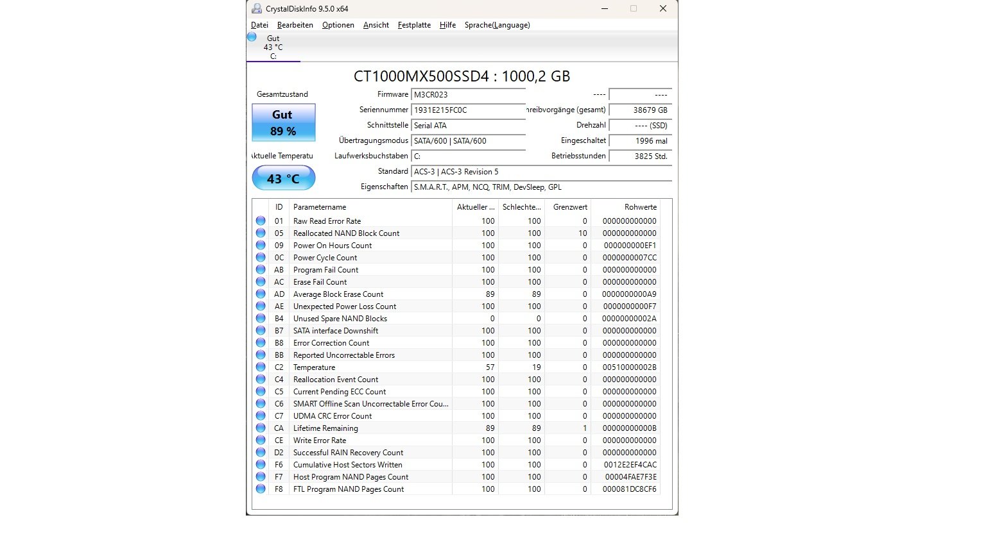Click the raw value 00004FAE7F3E
Image resolution: width=986 pixels, height=554 pixels.
pyautogui.click(x=631, y=476)
